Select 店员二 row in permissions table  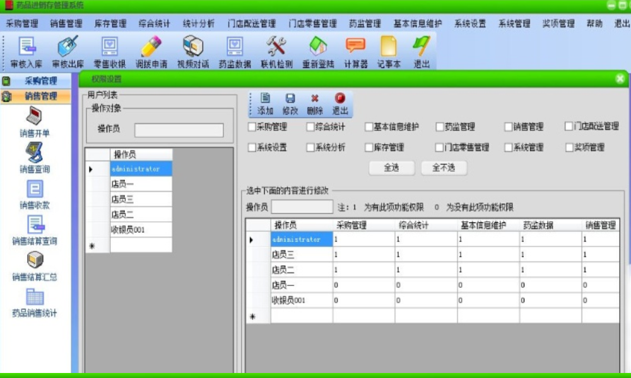tap(433, 270)
